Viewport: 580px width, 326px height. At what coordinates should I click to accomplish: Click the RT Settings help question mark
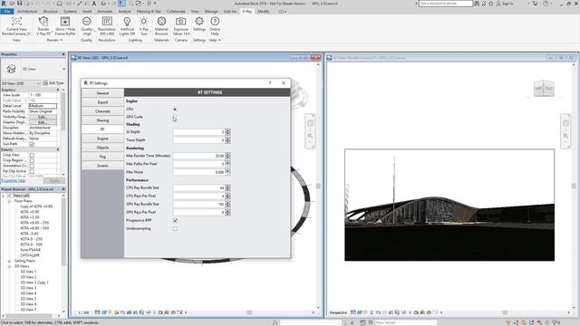click(x=270, y=83)
